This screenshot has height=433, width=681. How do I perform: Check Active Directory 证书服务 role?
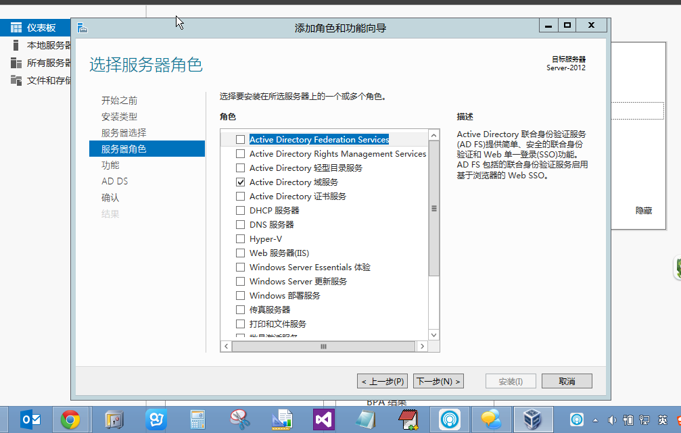pos(240,196)
